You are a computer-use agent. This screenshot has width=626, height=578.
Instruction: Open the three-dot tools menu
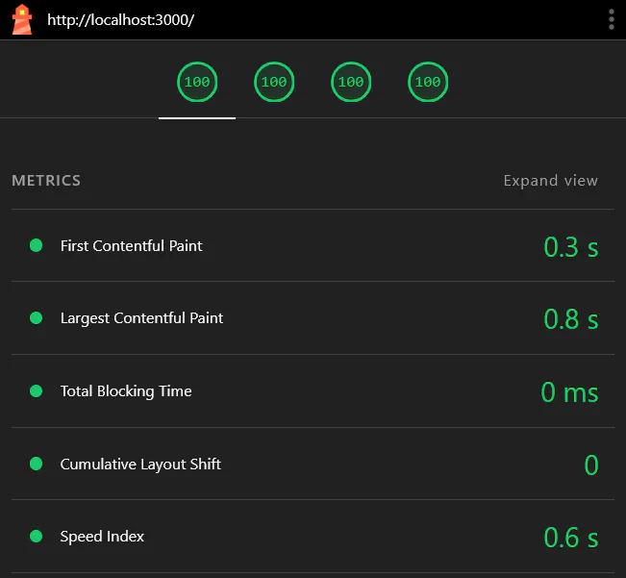612,19
